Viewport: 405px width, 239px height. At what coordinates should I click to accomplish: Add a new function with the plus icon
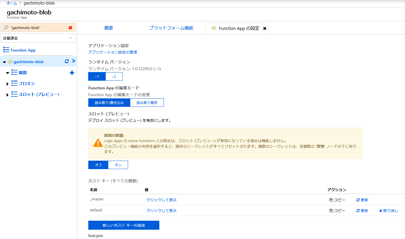(x=72, y=72)
